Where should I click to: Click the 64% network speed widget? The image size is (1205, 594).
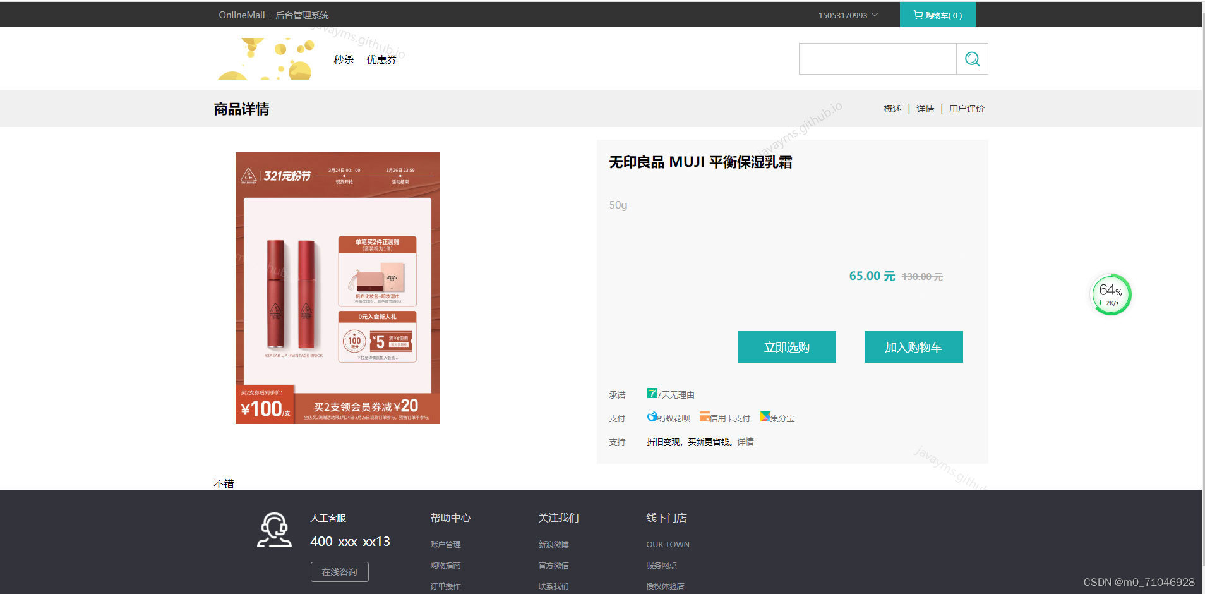tap(1112, 294)
